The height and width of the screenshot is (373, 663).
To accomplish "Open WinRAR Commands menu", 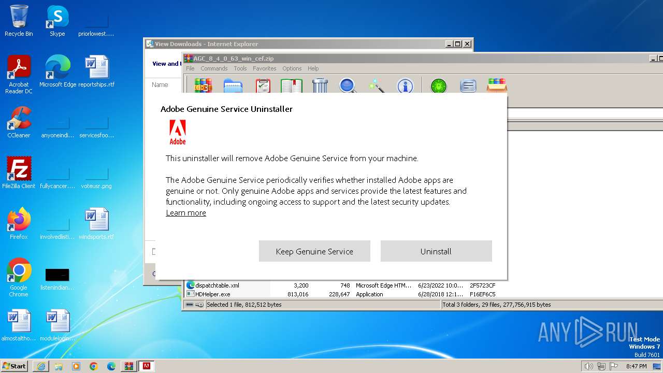I will pyautogui.click(x=214, y=68).
